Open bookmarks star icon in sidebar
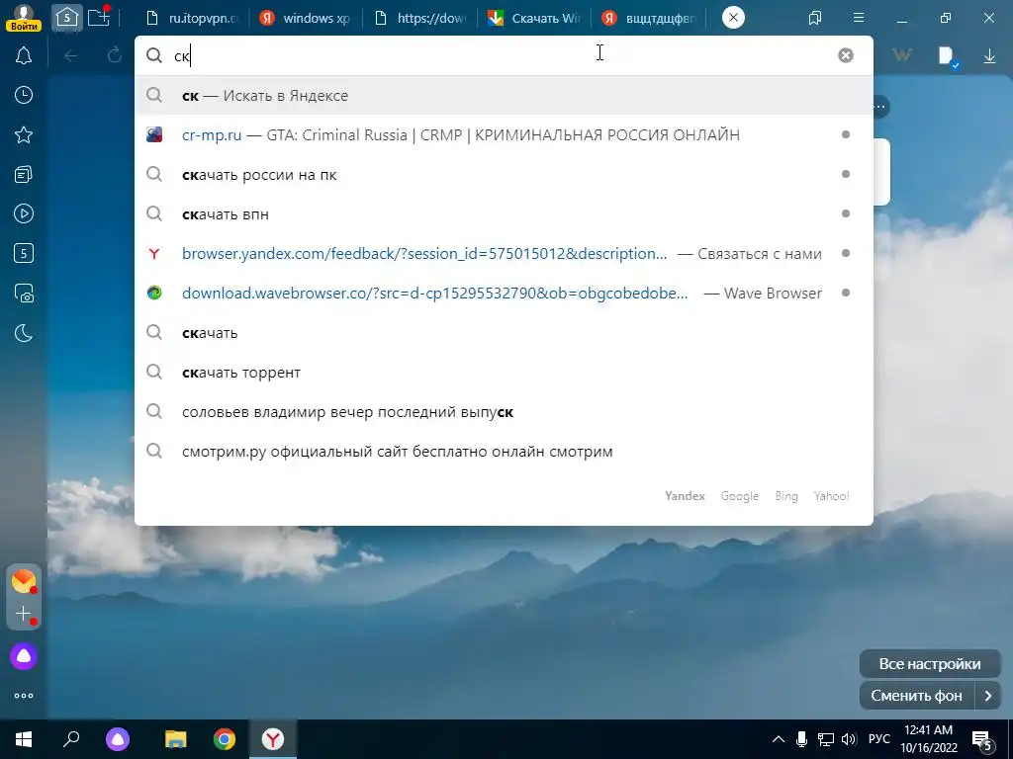This screenshot has height=759, width=1013. pyautogui.click(x=24, y=134)
